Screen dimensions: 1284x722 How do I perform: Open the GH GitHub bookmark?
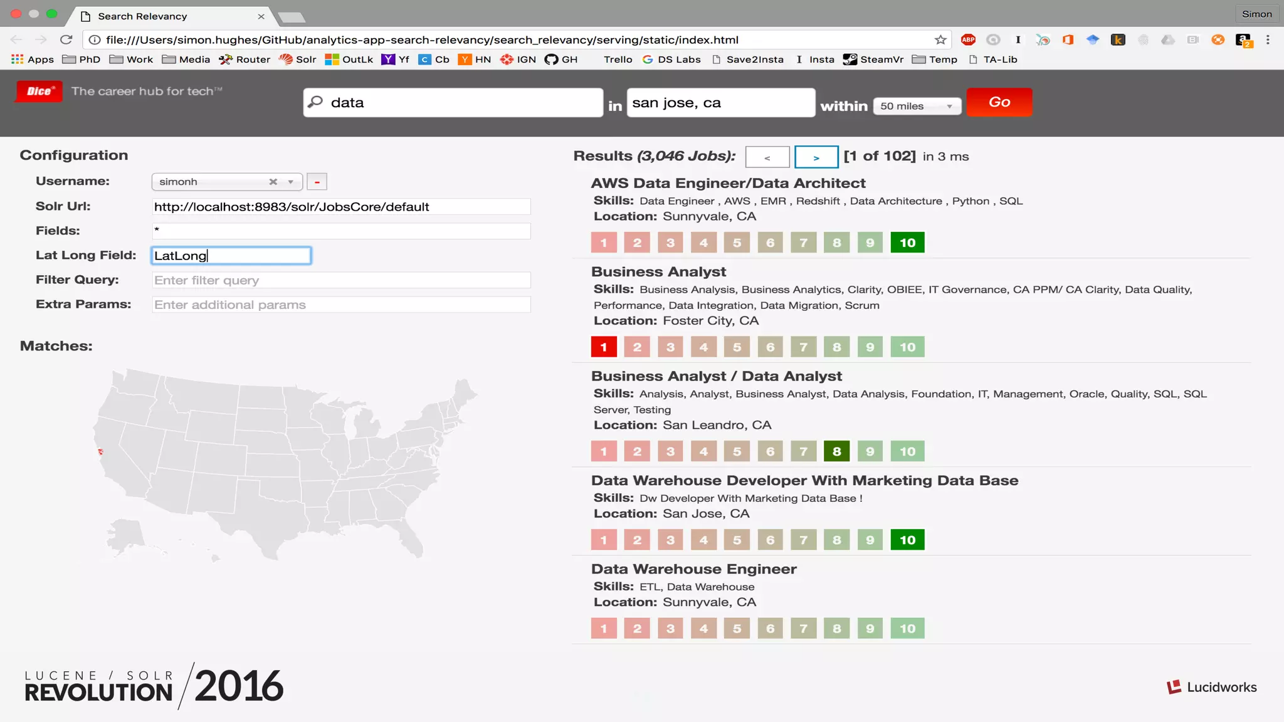point(561,60)
